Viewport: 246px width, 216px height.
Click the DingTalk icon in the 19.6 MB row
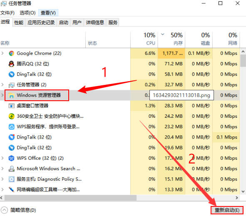click(x=11, y=148)
